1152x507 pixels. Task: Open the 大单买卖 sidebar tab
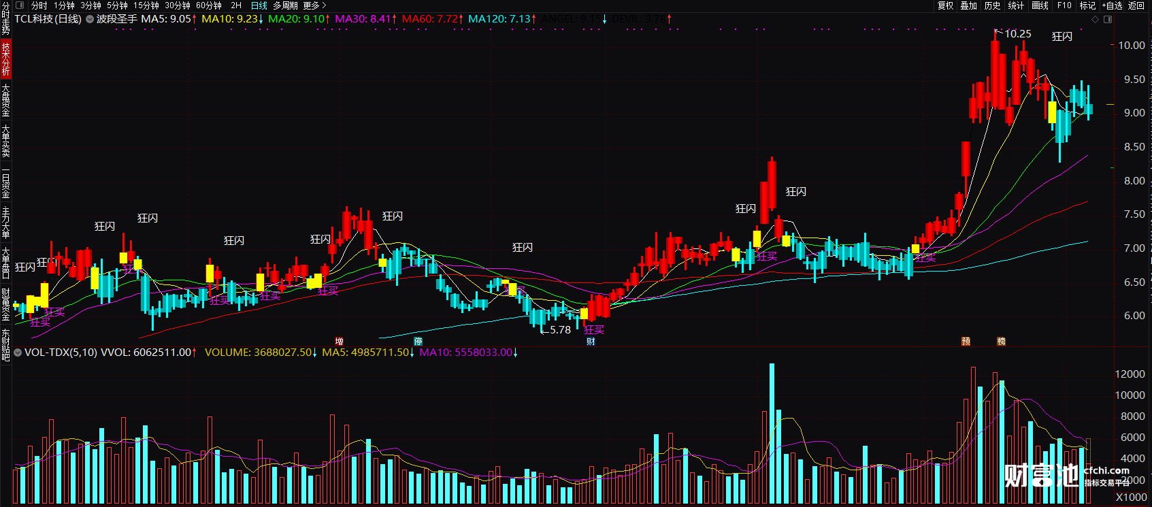tap(5, 141)
